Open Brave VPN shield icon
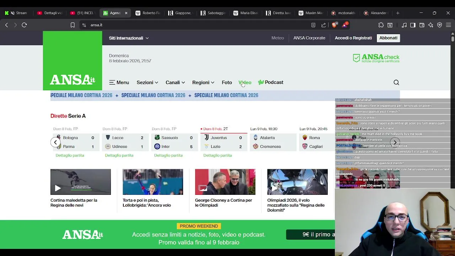This screenshot has width=455, height=256. 440,25
